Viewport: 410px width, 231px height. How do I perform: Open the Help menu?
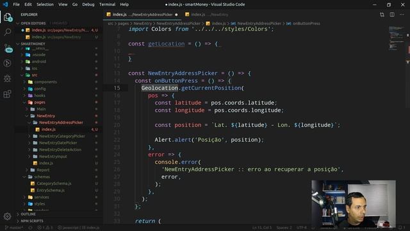pyautogui.click(x=124, y=4)
